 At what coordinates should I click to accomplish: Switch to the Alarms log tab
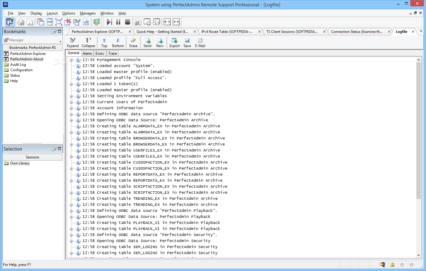click(x=87, y=53)
